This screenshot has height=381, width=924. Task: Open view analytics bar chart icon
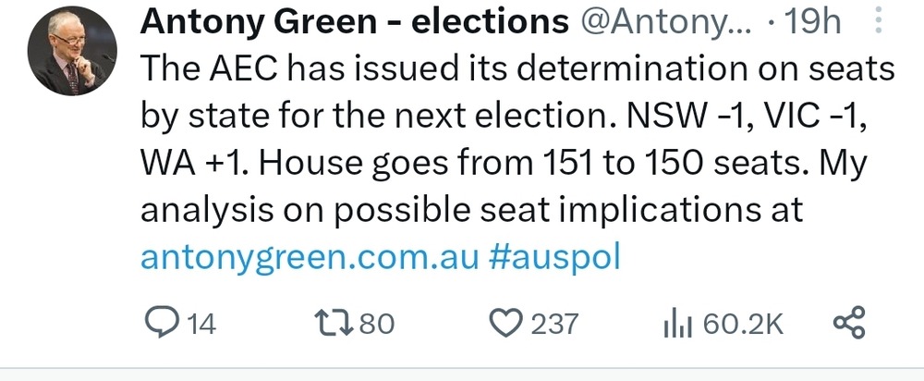679,324
